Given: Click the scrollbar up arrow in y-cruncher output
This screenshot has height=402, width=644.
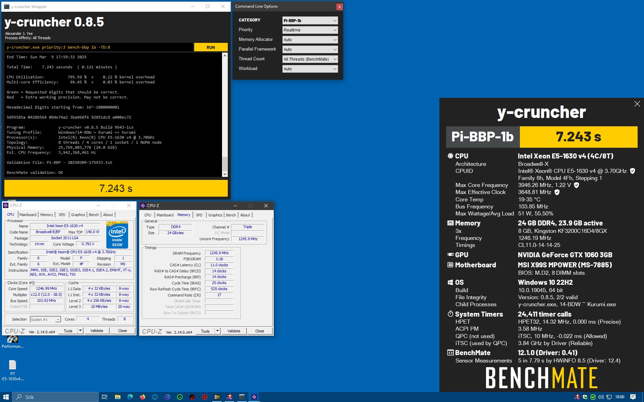Looking at the screenshot, I should tap(225, 56).
